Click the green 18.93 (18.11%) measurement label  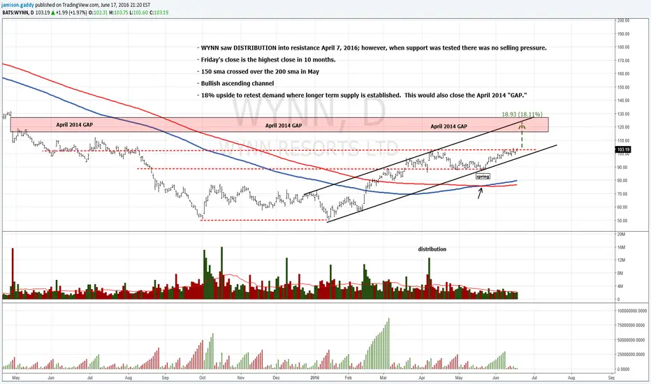point(522,115)
